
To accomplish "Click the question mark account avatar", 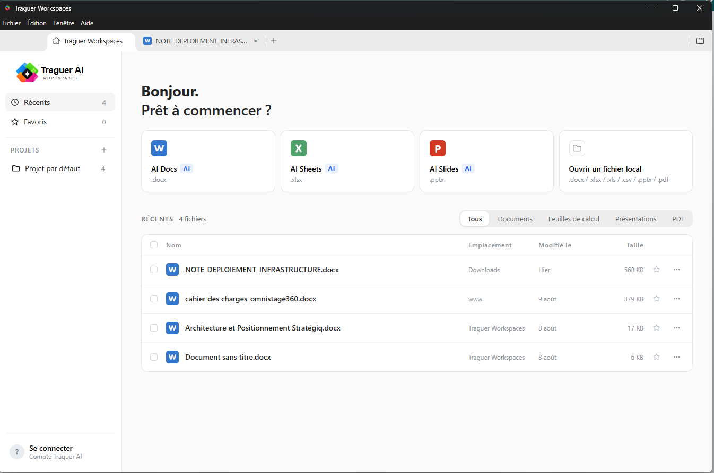I will pos(17,452).
